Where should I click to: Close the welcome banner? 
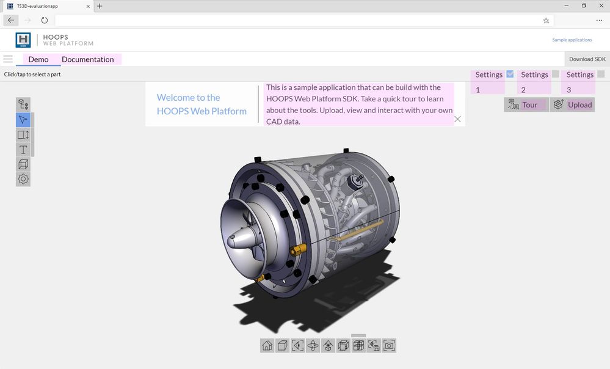click(457, 119)
